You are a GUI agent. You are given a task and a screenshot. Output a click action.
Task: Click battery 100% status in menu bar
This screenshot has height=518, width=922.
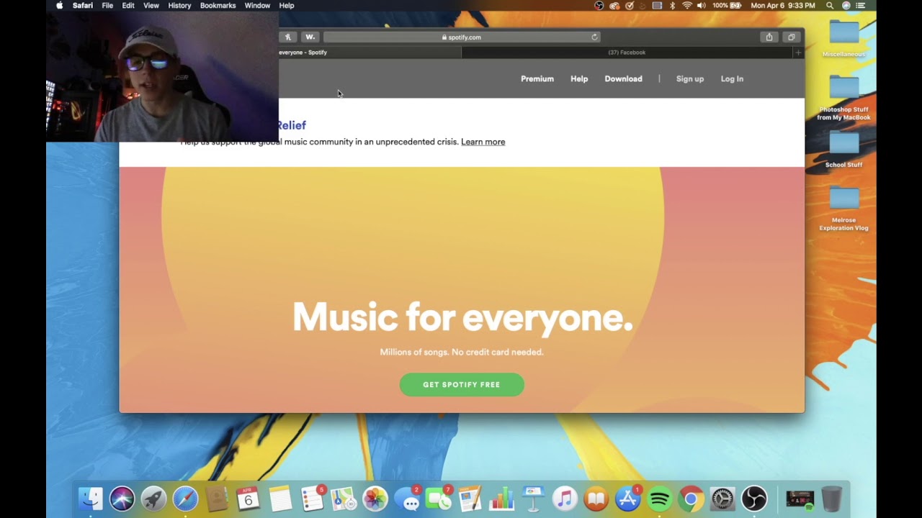tap(726, 5)
